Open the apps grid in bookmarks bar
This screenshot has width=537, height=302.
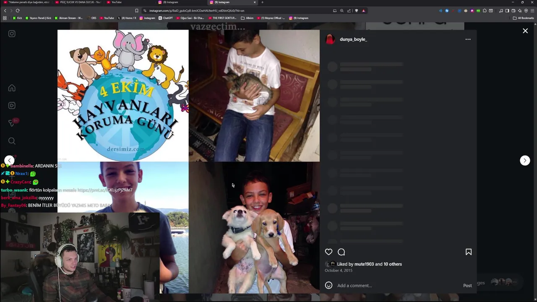[x=5, y=18]
